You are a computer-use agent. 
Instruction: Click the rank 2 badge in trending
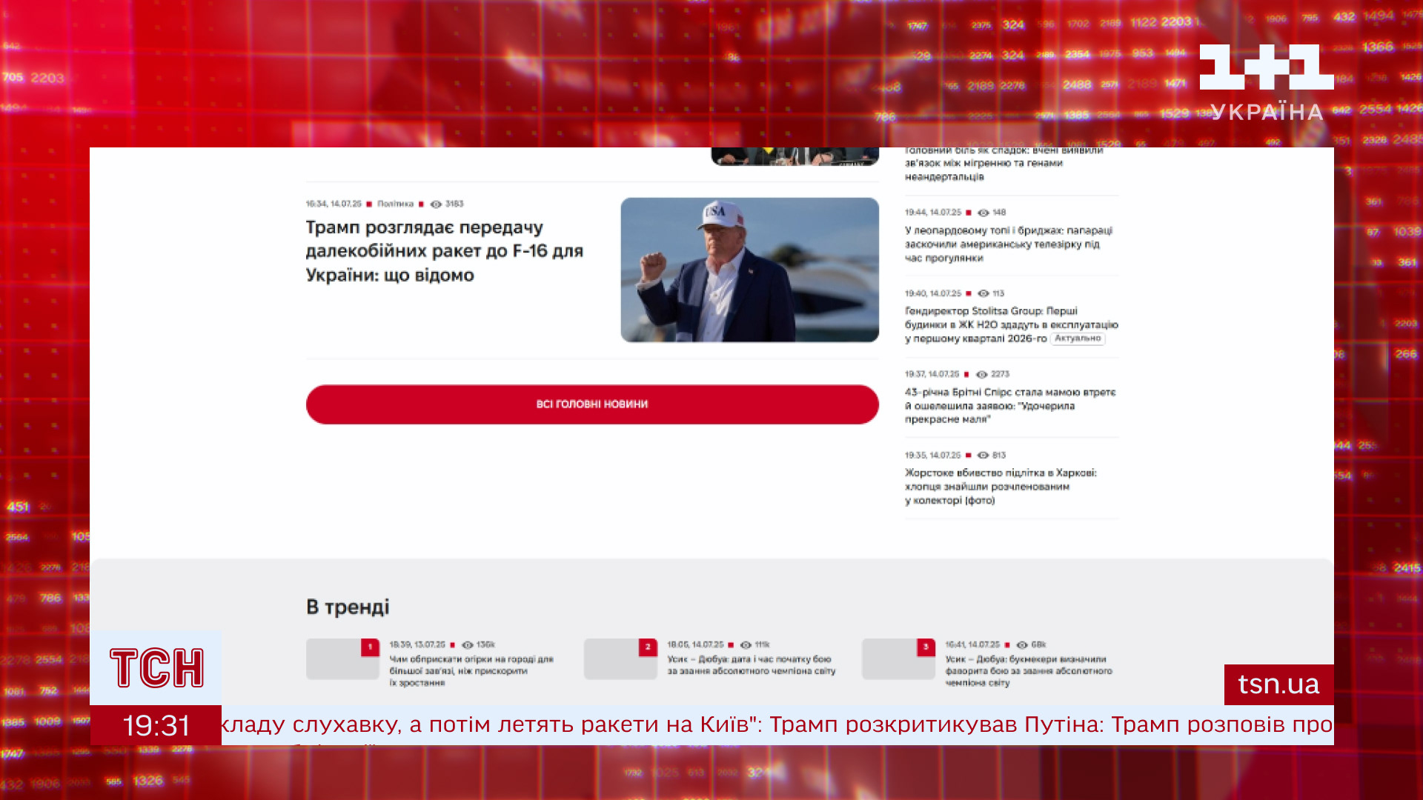tap(647, 647)
